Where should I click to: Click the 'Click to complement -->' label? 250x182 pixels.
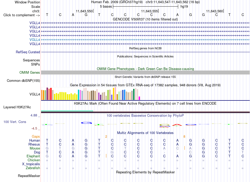22,15
